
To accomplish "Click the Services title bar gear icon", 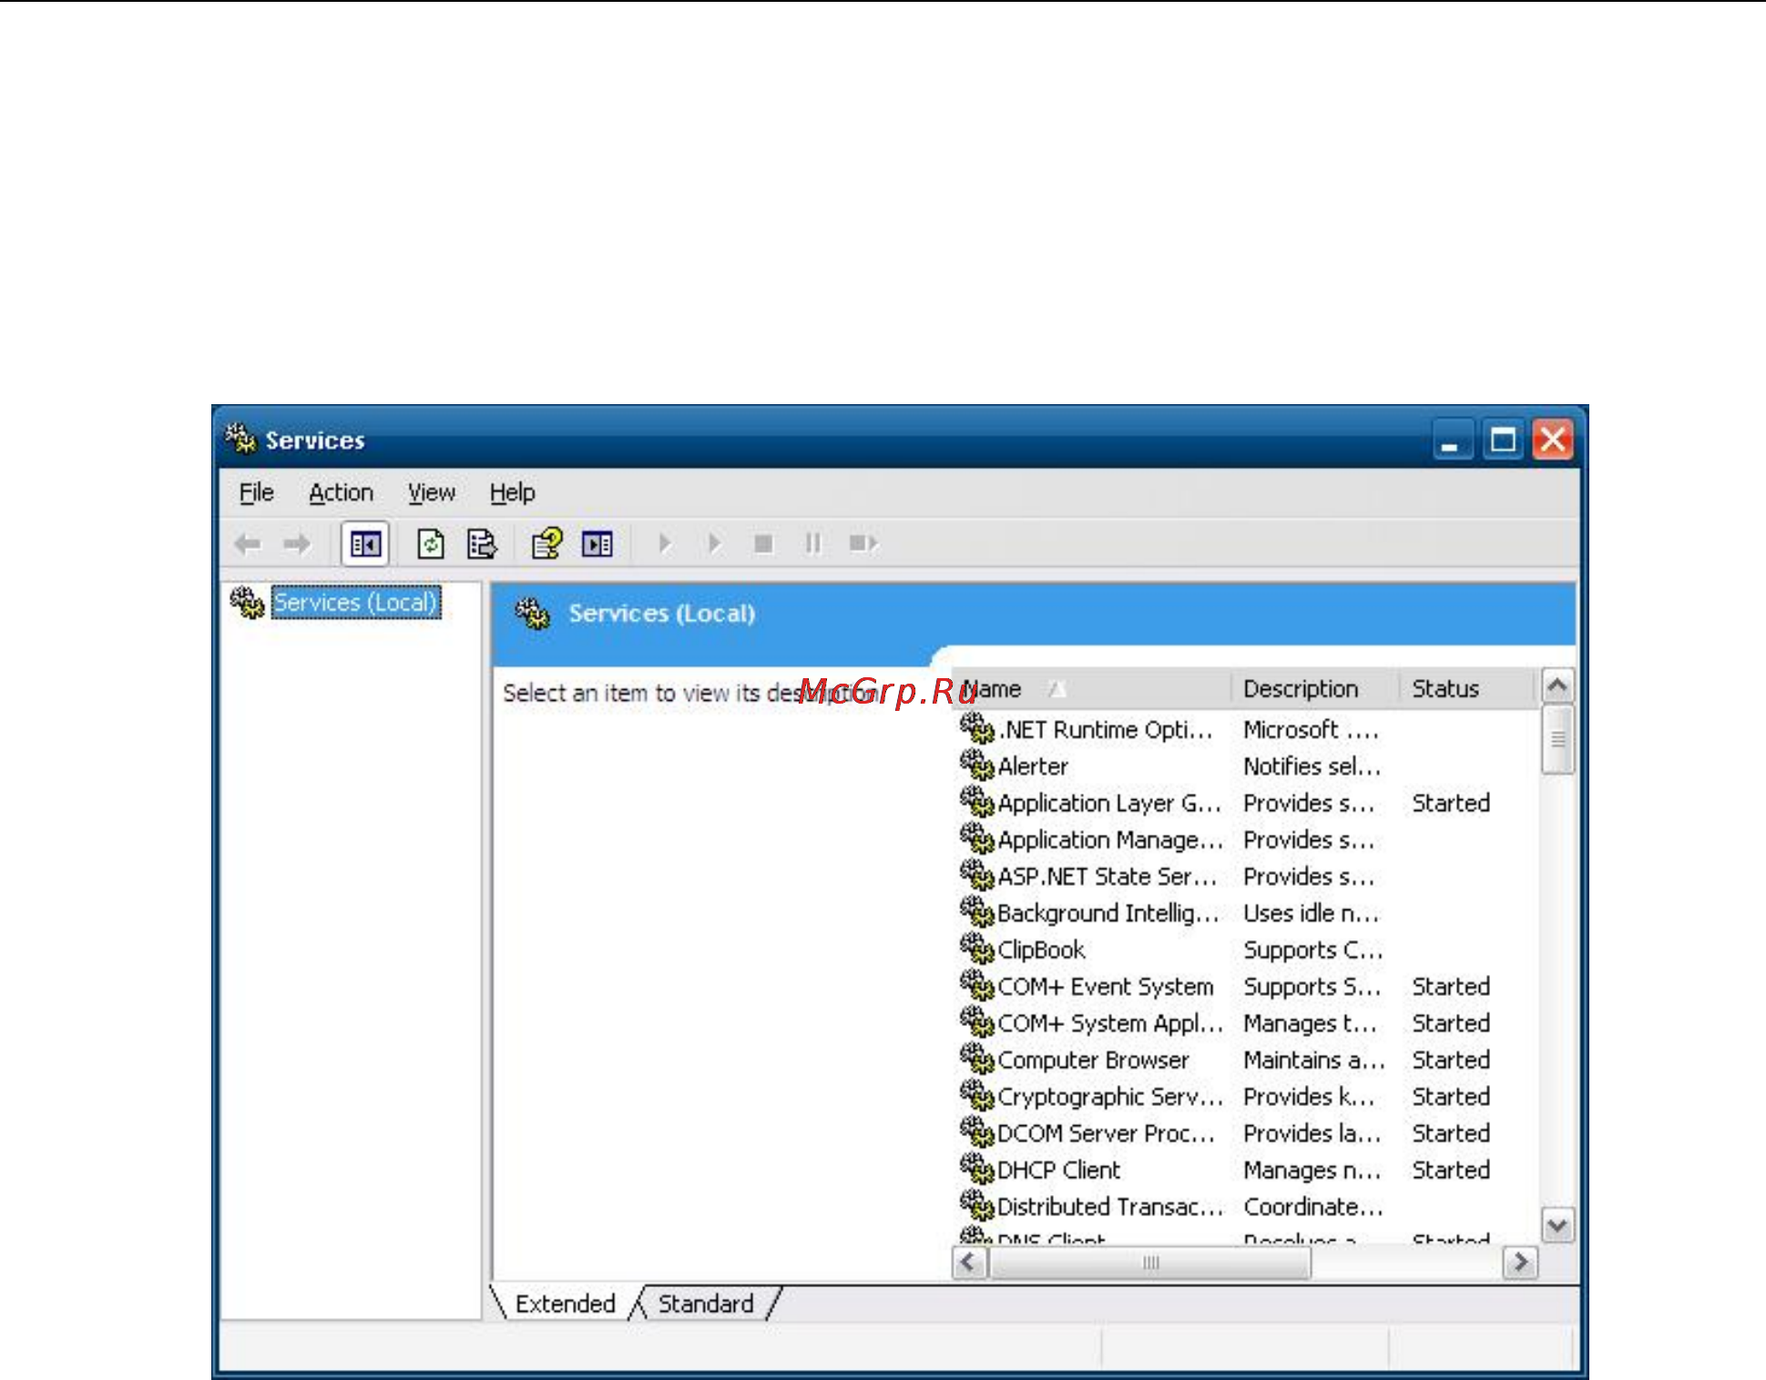I will pos(240,439).
